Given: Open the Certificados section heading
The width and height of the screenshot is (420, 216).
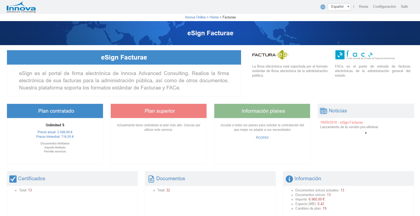Looking at the screenshot, I should click(32, 179).
